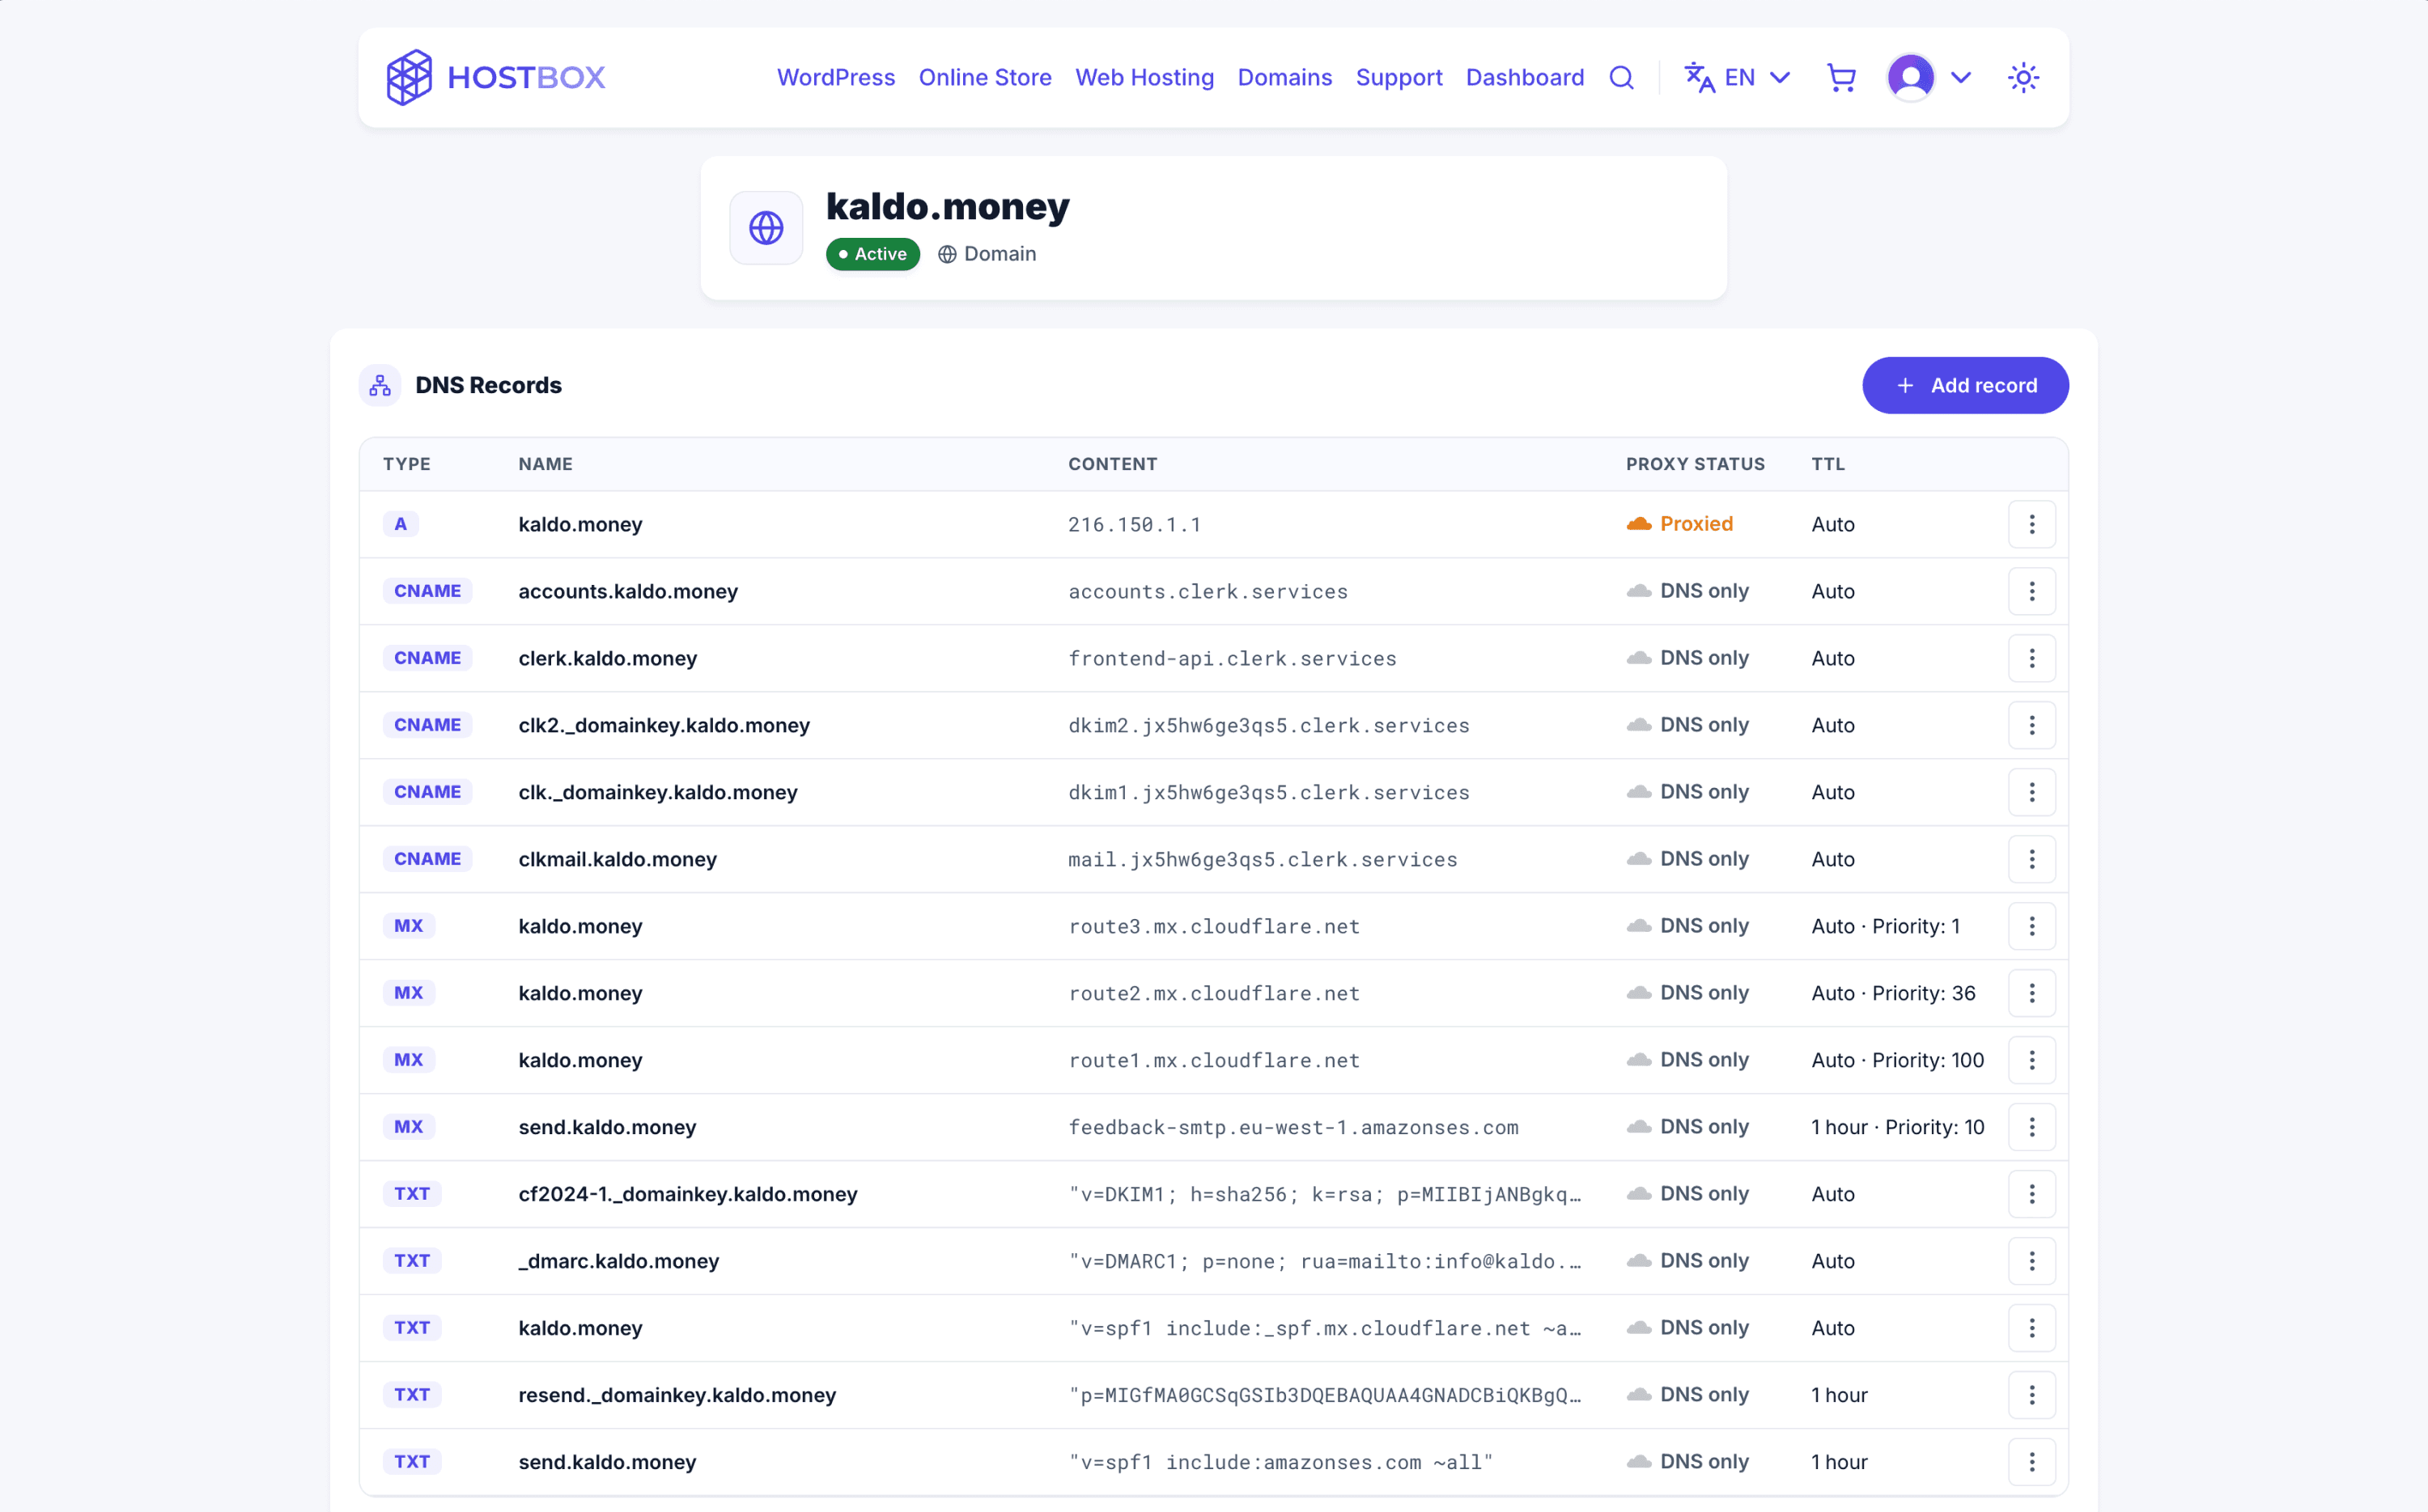The width and height of the screenshot is (2428, 1512).
Task: Open actions menu for spf1 cloudflare TXT record
Action: pyautogui.click(x=2032, y=1328)
